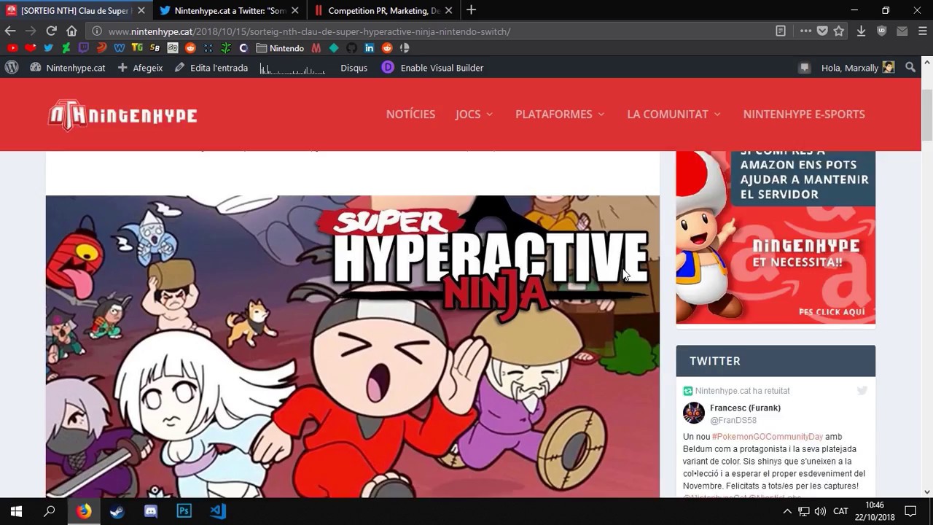This screenshot has width=933, height=525.
Task: Show hidden system tray icons
Action: (x=787, y=511)
